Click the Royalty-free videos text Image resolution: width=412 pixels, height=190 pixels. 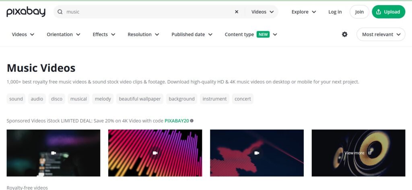[x=27, y=188]
